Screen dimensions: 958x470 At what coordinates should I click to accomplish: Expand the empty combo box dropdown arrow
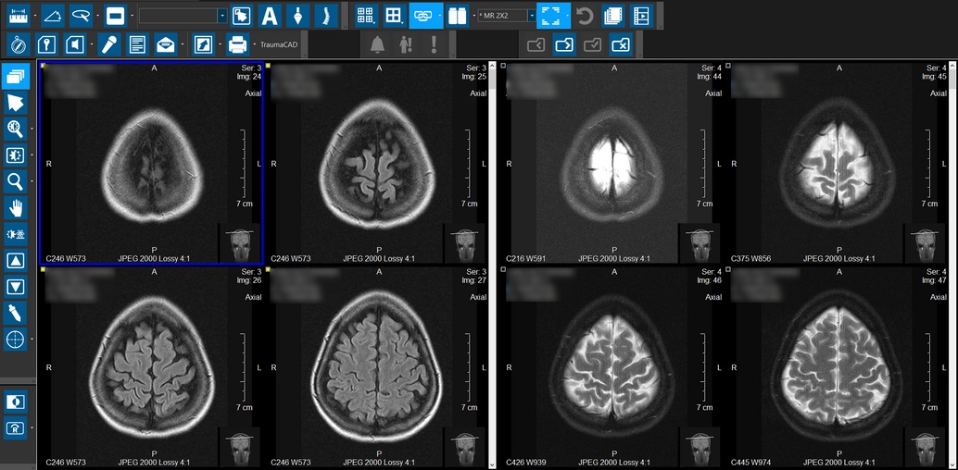pos(222,16)
